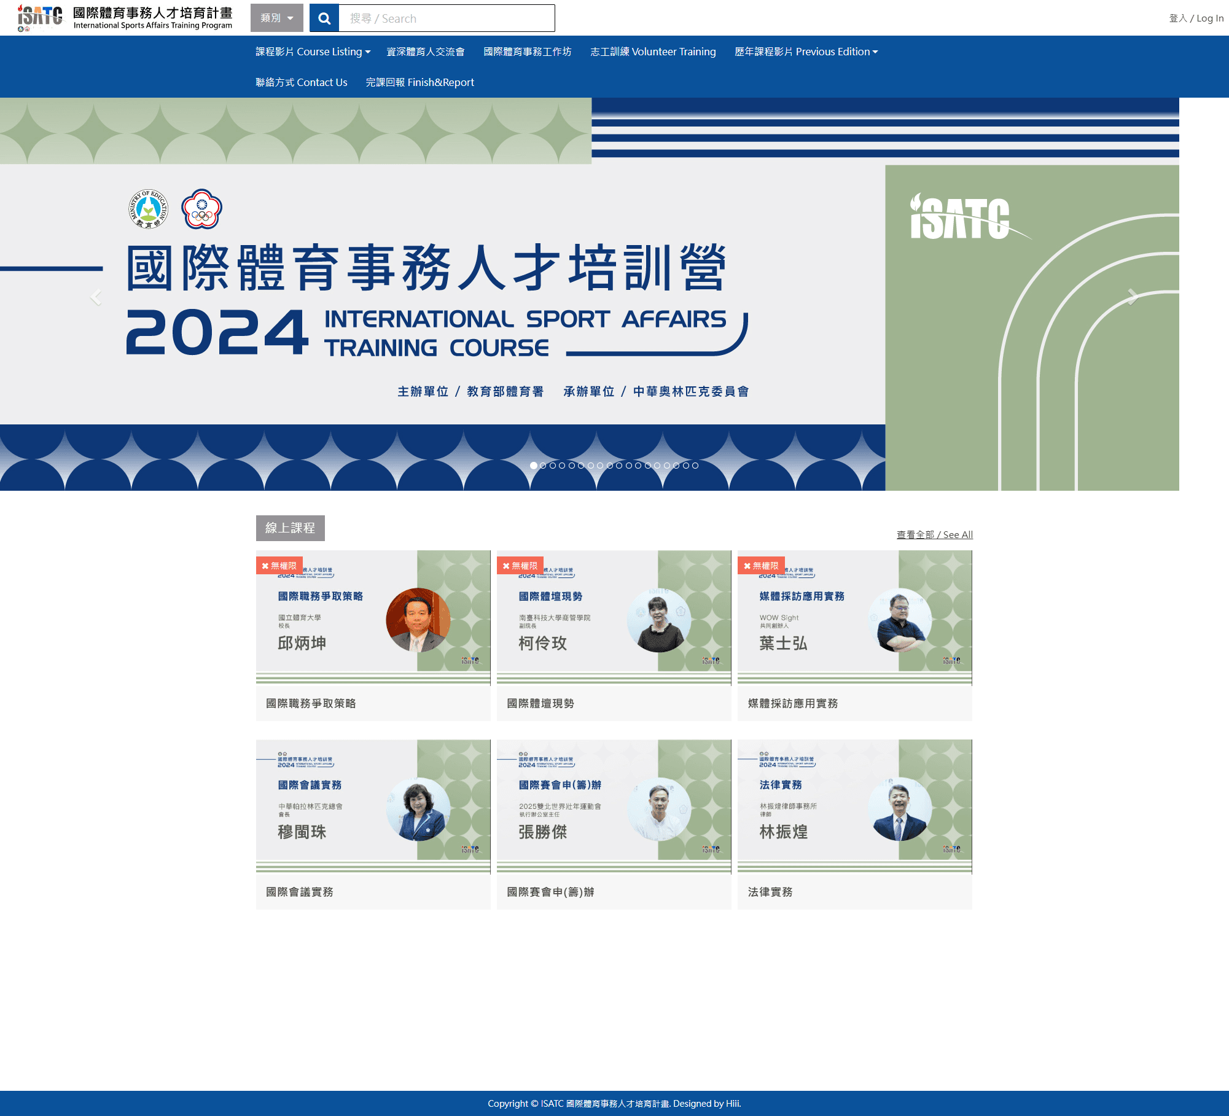Open 志工訓練 Volunteer Training page
This screenshot has width=1229, height=1116.
click(653, 52)
